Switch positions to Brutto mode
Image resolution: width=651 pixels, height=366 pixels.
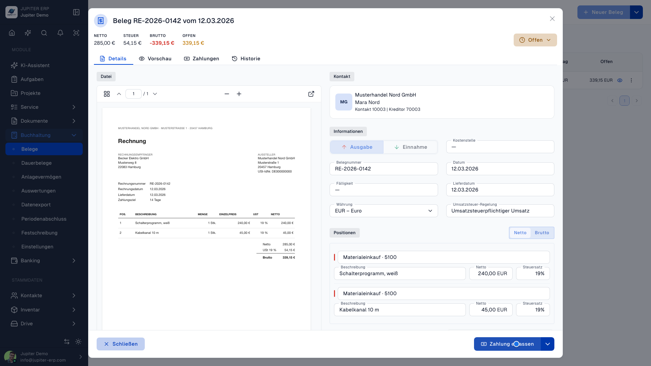pyautogui.click(x=542, y=233)
